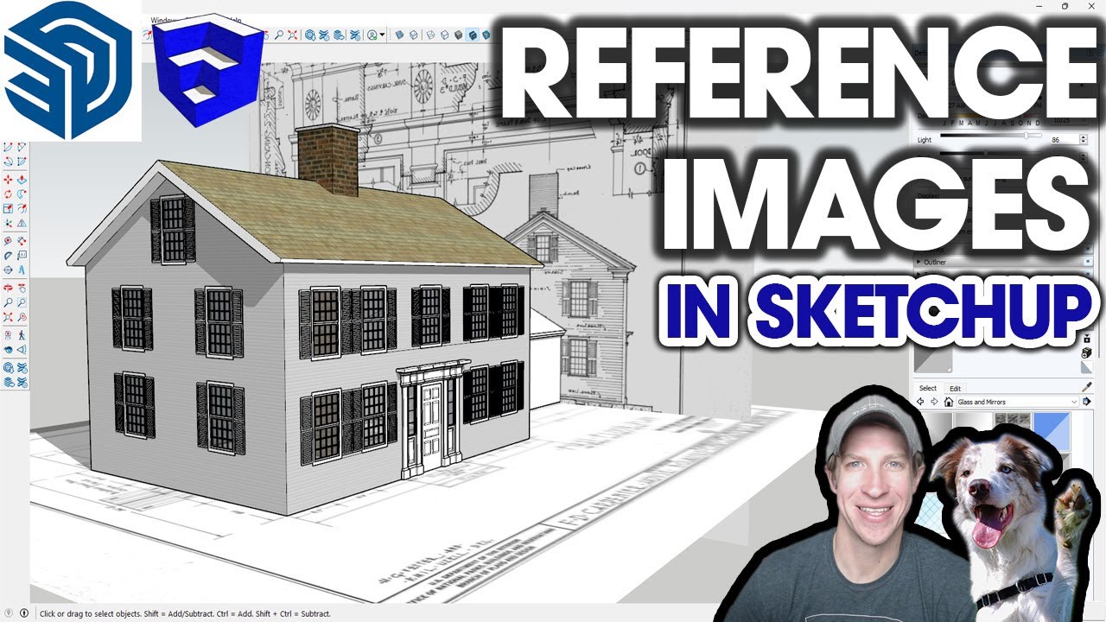Select the Zoom Window tool
Screen dimensions: 1106x622
click(22, 301)
